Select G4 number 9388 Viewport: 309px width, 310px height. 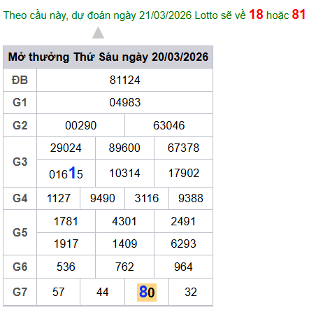click(x=191, y=198)
